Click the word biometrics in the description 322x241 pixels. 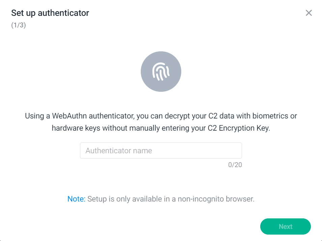(x=270, y=116)
